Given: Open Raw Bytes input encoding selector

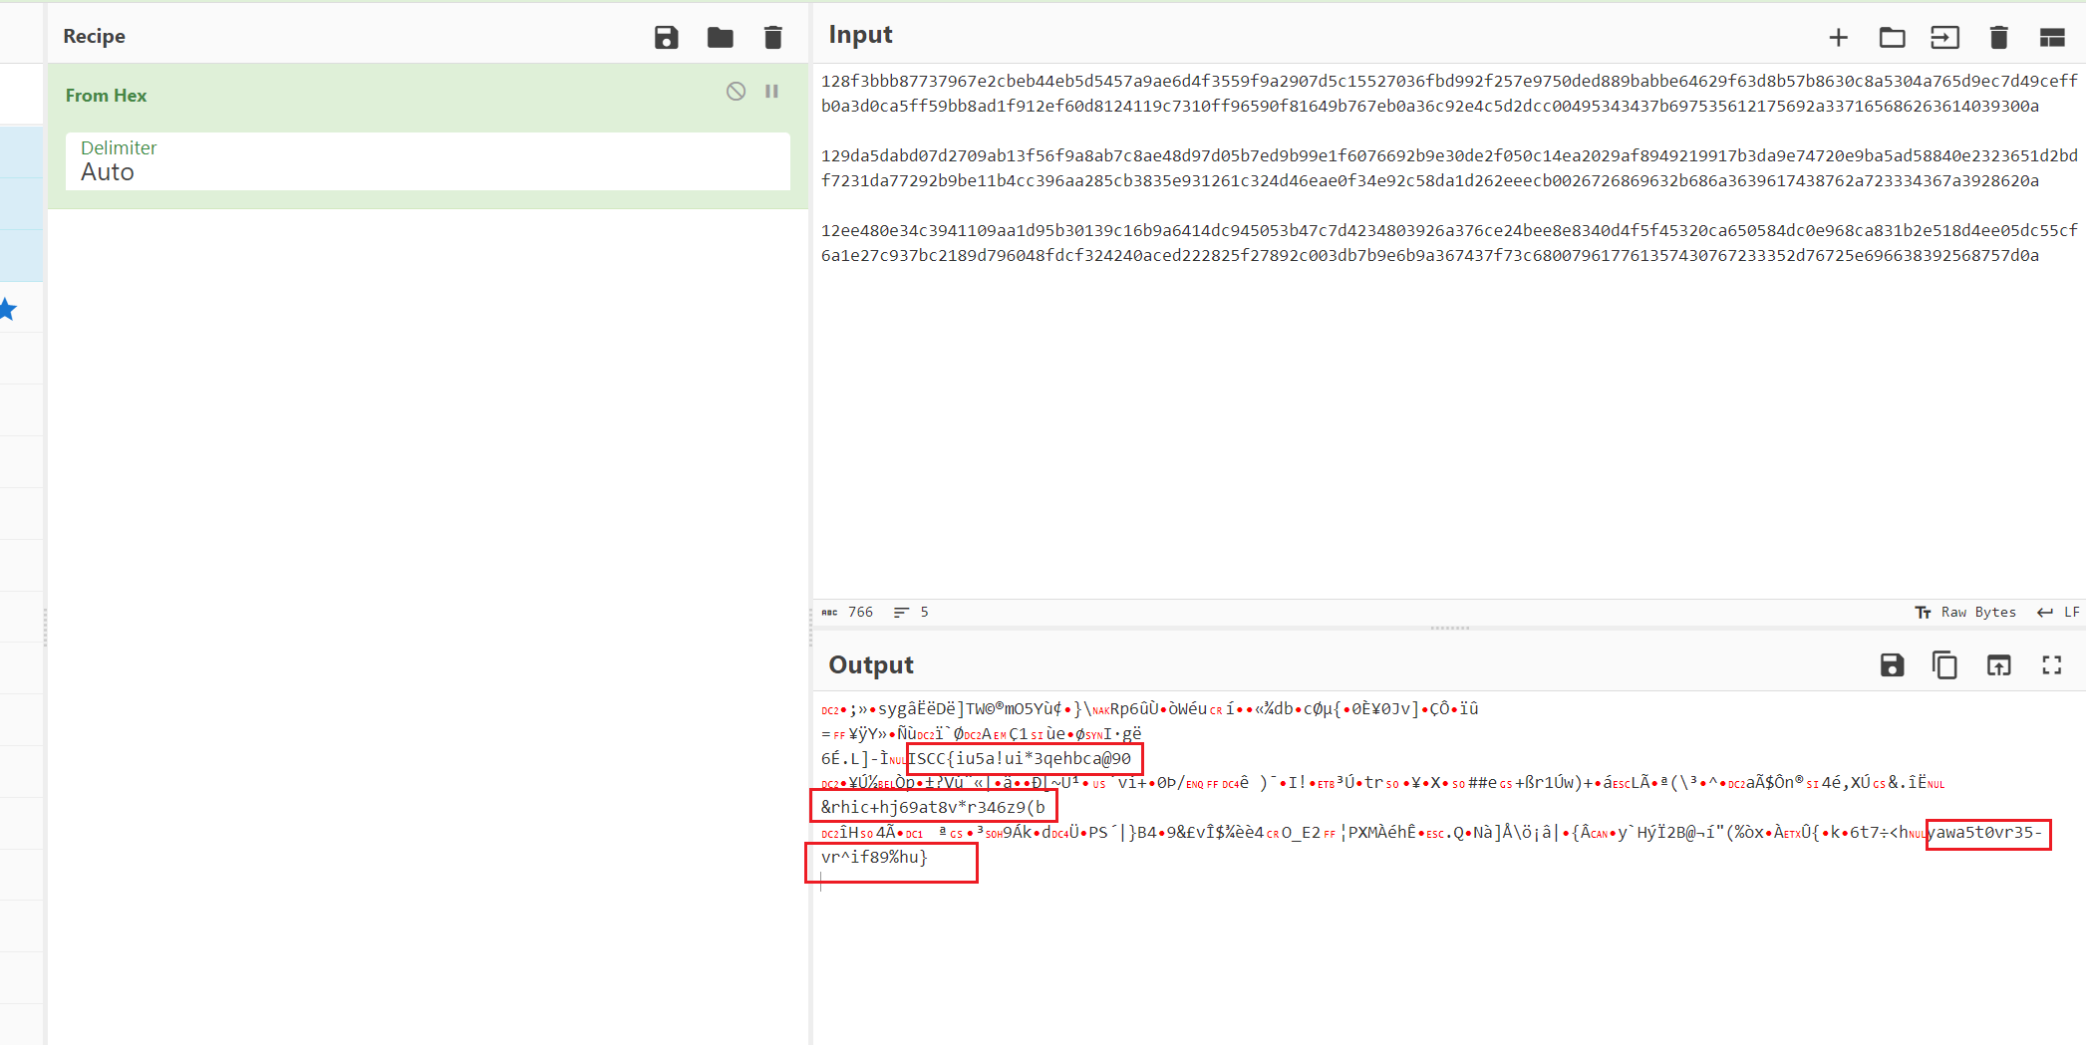Looking at the screenshot, I should point(1965,612).
